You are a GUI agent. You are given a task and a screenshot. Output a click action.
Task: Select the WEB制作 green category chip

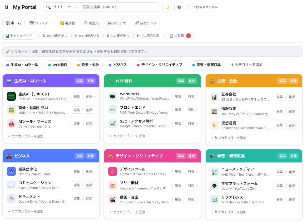coord(58,65)
